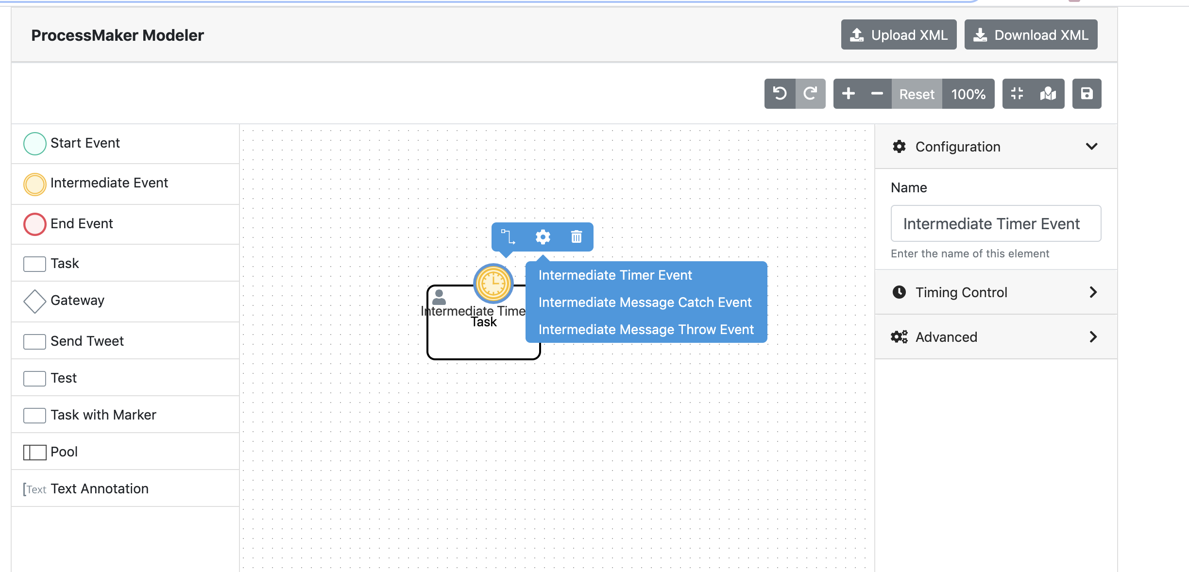Click the save diagram icon
Screen dimensions: 1189x572
[1087, 93]
